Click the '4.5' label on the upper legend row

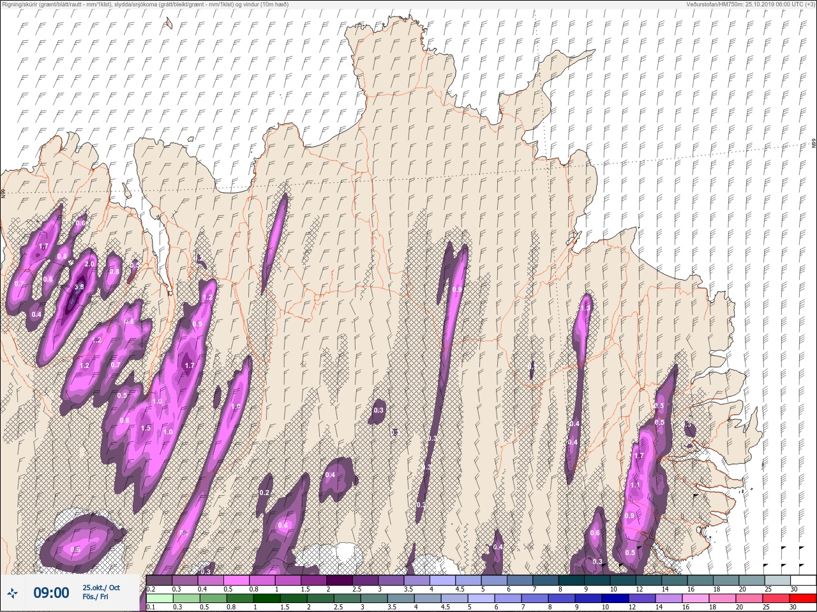tap(460, 589)
